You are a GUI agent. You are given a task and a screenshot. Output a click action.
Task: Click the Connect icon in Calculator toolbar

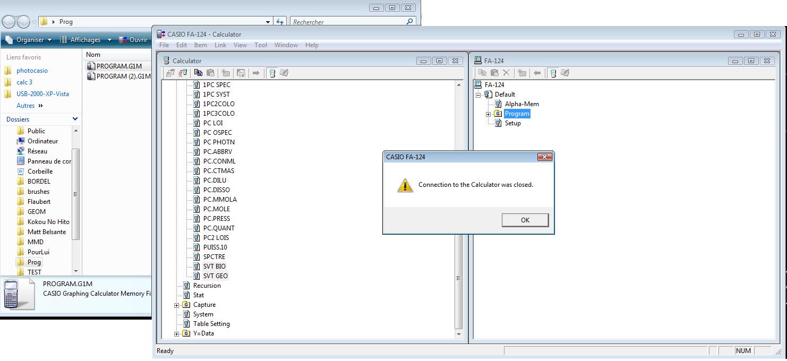(170, 73)
